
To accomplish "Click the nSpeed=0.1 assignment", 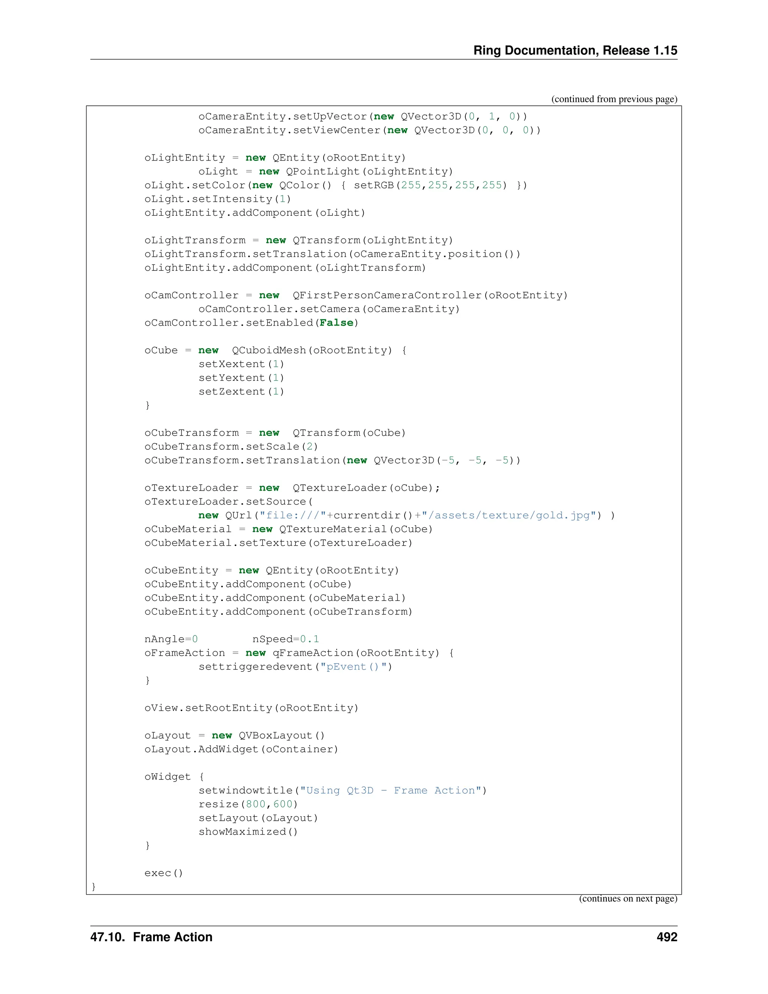I will [286, 639].
